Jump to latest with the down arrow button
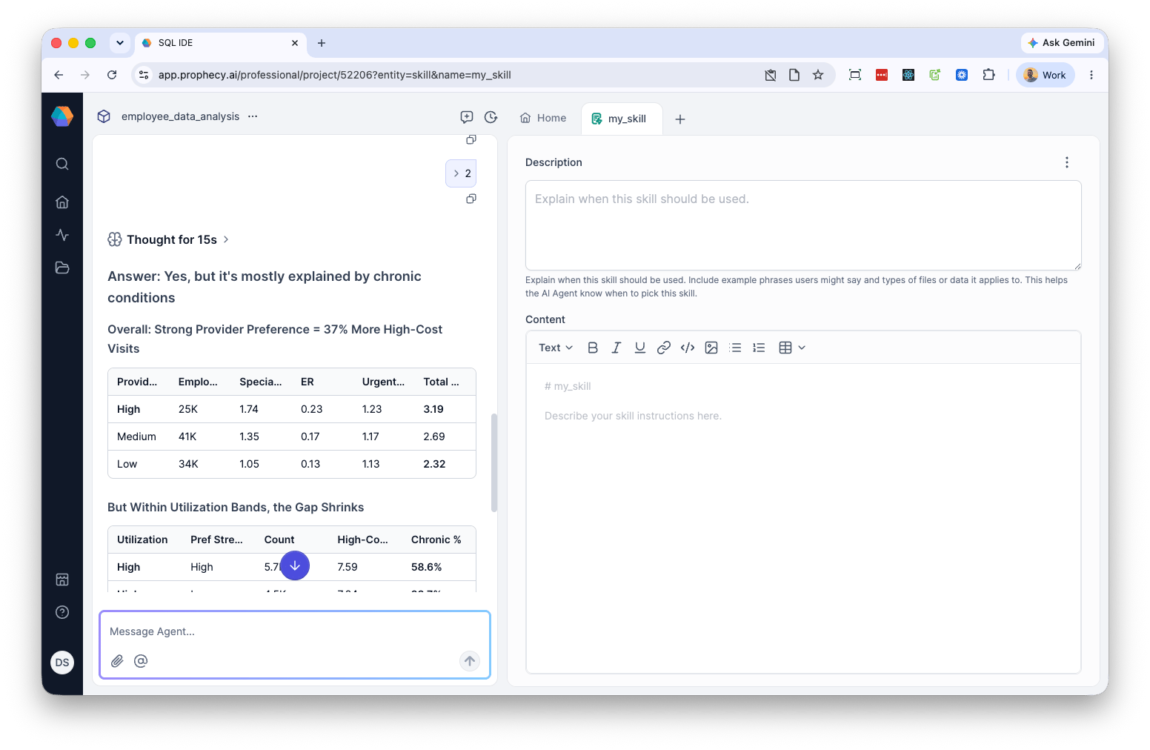This screenshot has height=750, width=1150. (295, 565)
